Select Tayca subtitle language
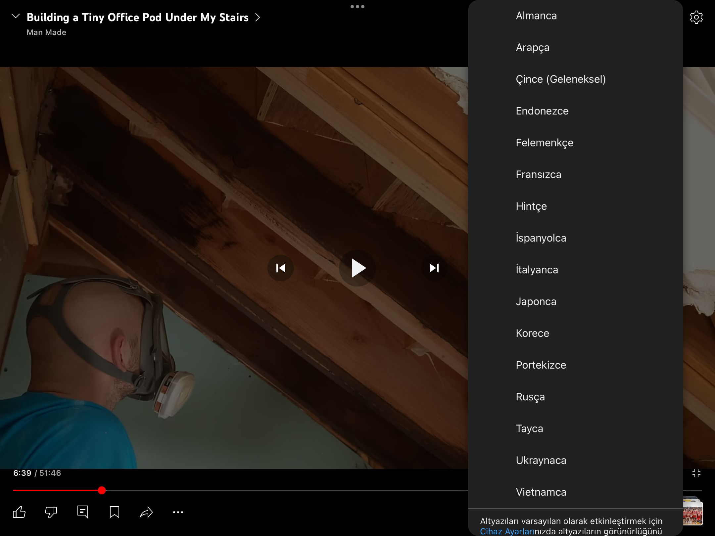This screenshot has height=536, width=715. (x=576, y=428)
